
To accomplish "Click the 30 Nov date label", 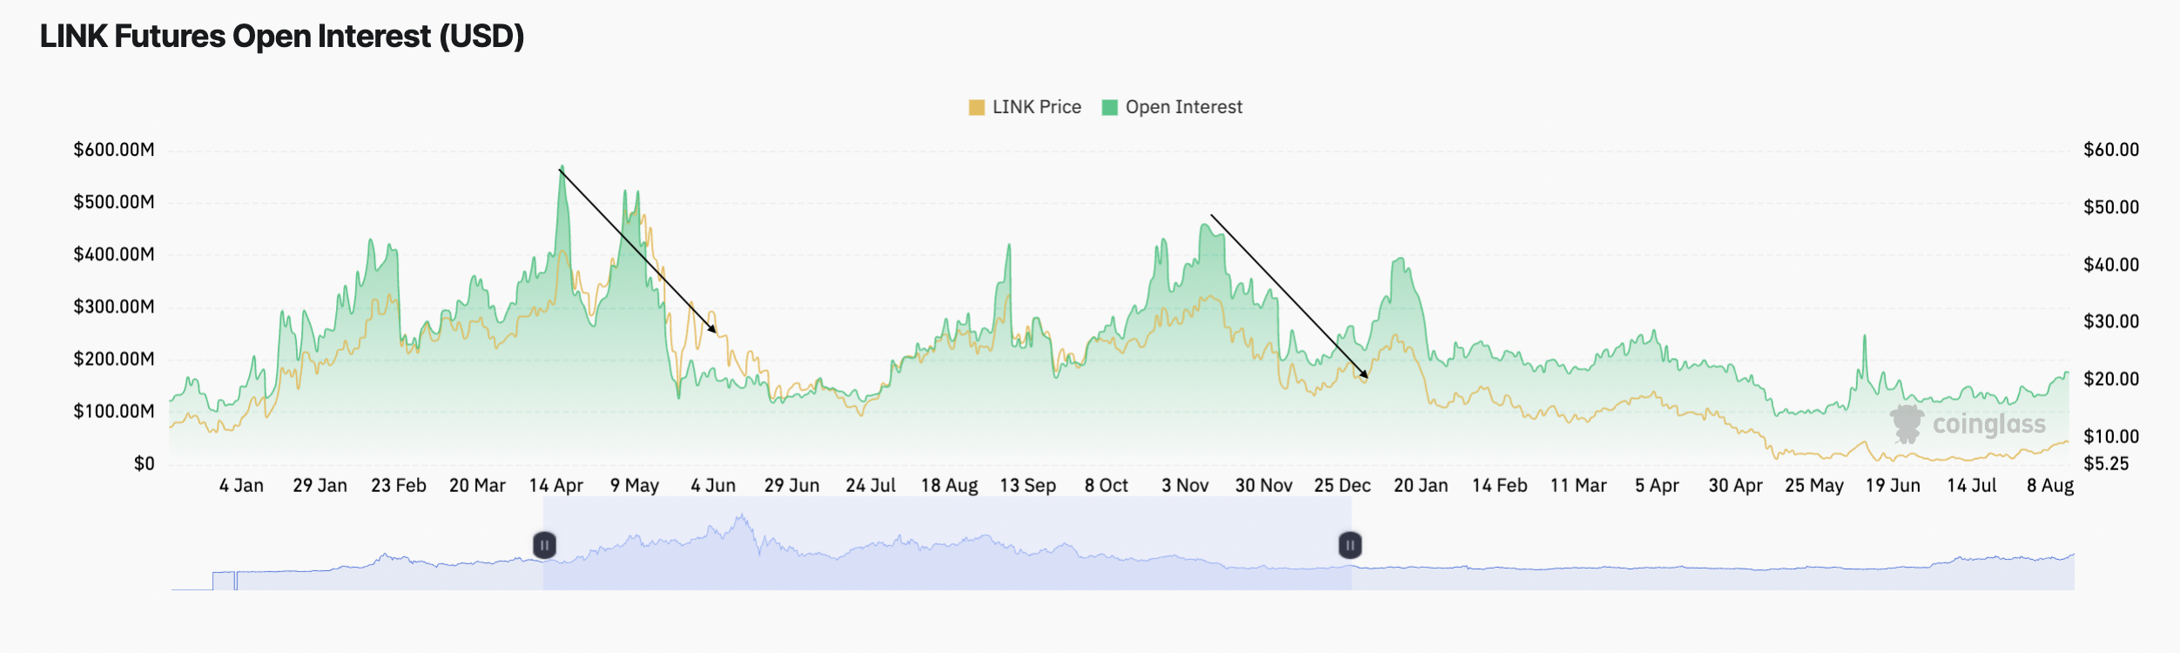I will tap(1264, 486).
